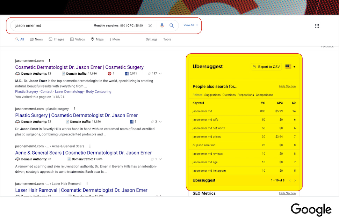Image resolution: width=339 pixels, height=223 pixels.
Task: Select the Prepositions keyword tab
Action: 246,95
